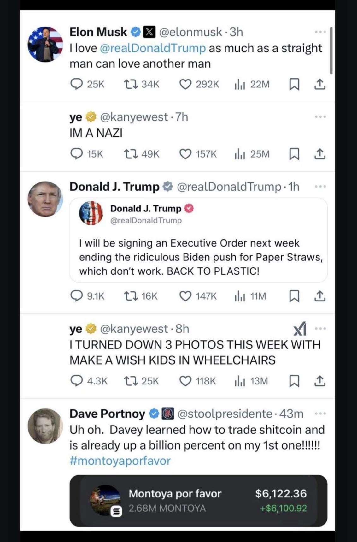Open the @realDonaldTrump mention in Musk's tweet
This screenshot has height=542, width=357.
point(153,48)
